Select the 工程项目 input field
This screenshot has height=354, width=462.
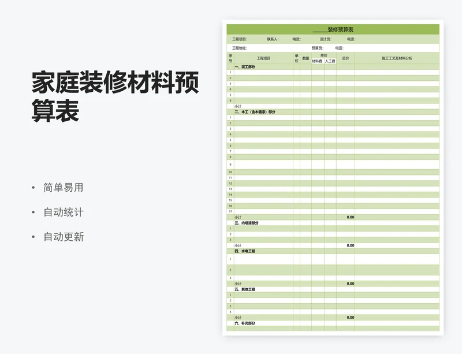(252, 38)
